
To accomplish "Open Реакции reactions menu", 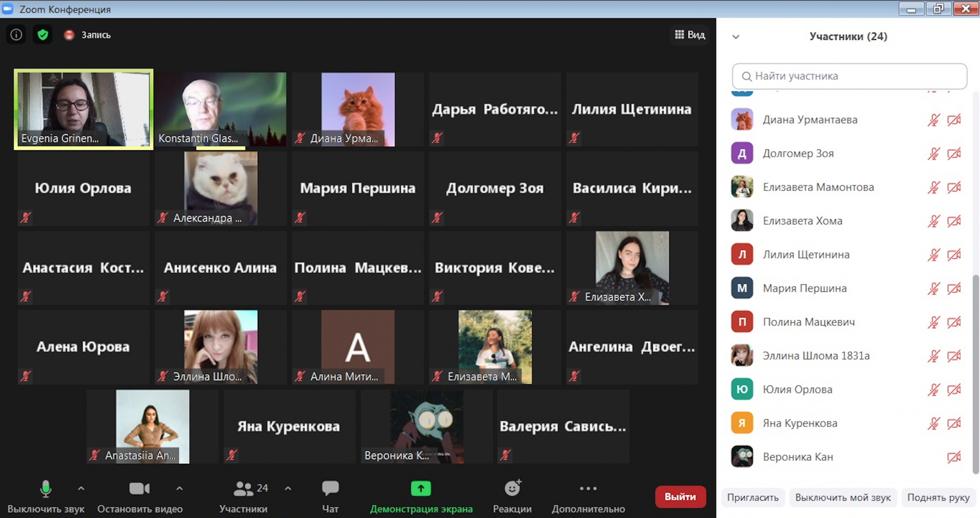I will (512, 496).
